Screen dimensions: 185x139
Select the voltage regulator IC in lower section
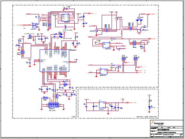(x=102, y=105)
